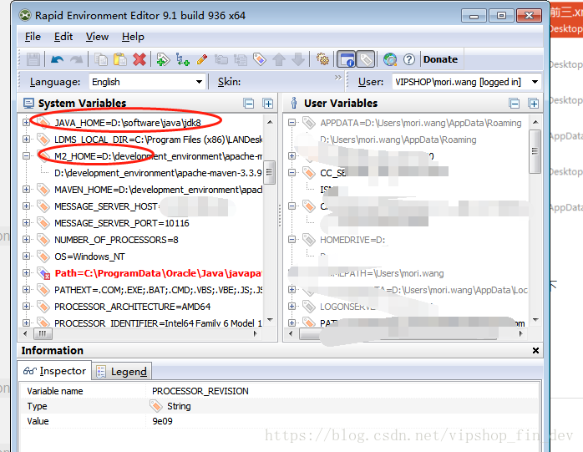
Task: Click the colored tag icon in toolbar
Action: [x=260, y=59]
